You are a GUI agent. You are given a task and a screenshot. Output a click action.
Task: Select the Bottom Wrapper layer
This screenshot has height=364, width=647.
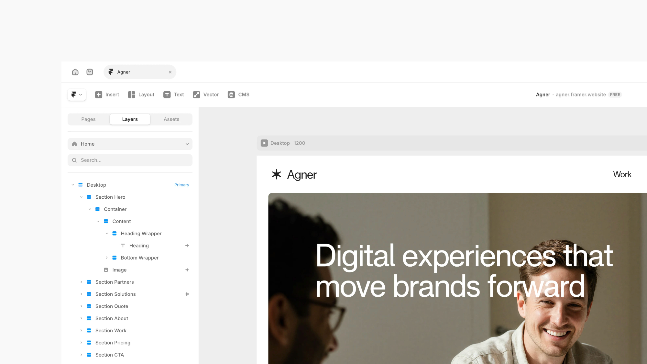(130, 258)
